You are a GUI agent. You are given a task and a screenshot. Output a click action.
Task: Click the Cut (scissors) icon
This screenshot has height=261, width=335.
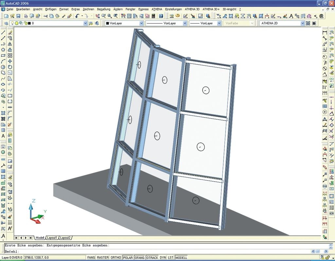tap(46, 16)
